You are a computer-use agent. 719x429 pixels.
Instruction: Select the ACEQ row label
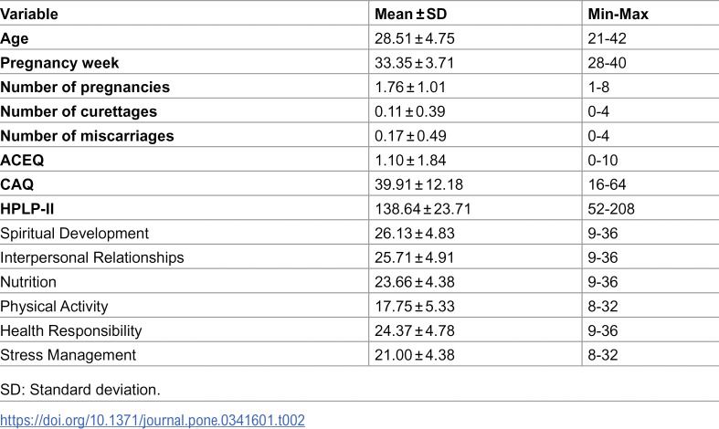(x=22, y=160)
